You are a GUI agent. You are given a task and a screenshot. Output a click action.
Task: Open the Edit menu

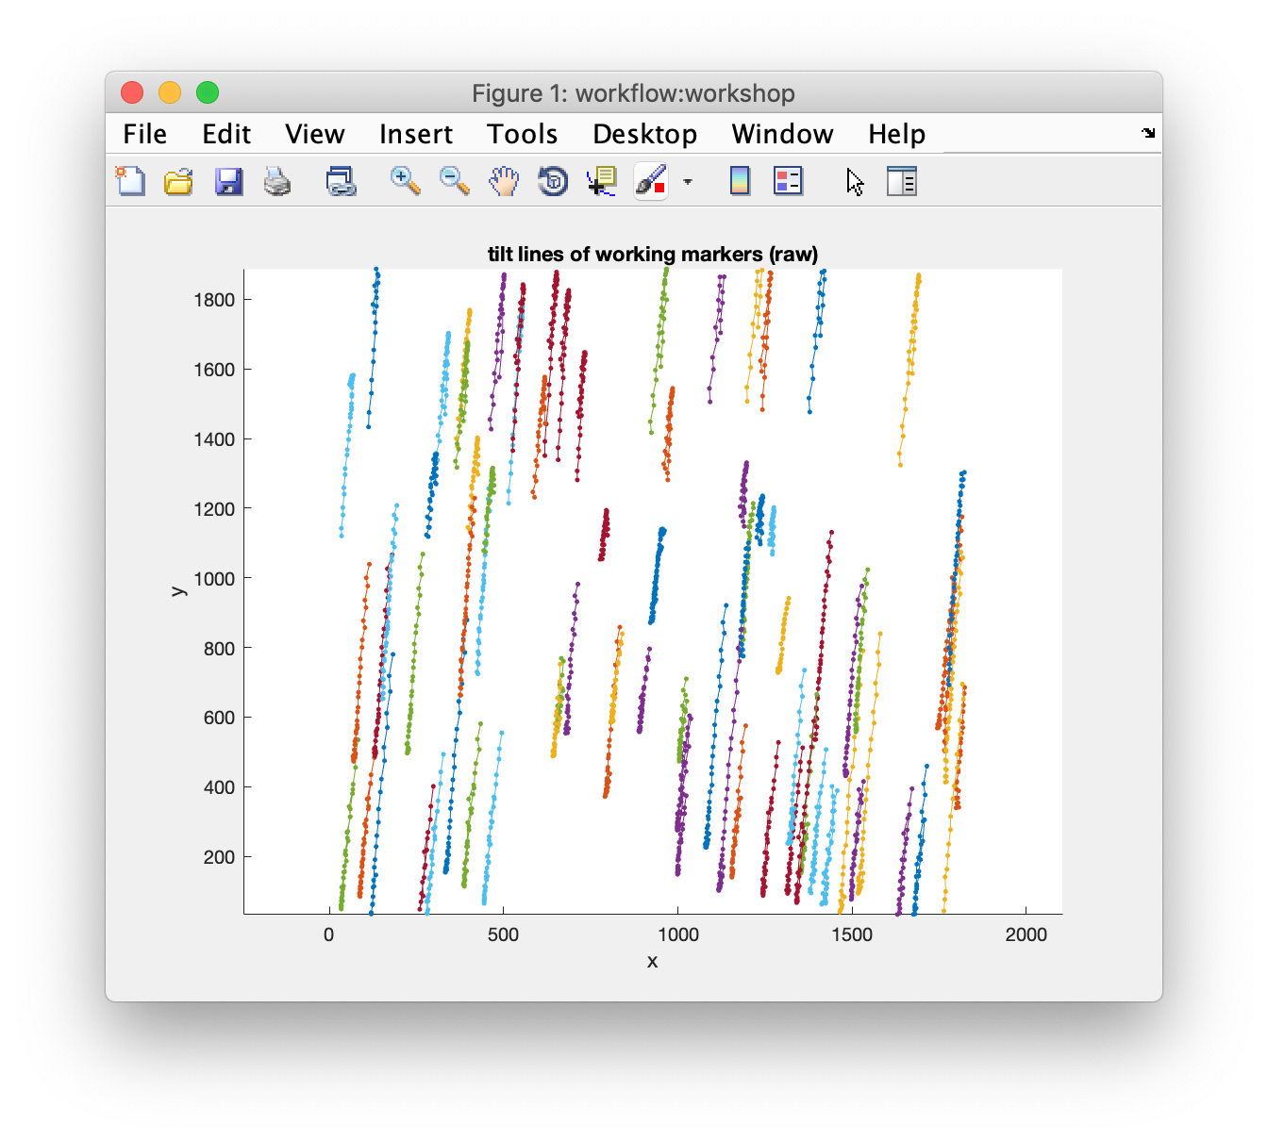(x=226, y=134)
